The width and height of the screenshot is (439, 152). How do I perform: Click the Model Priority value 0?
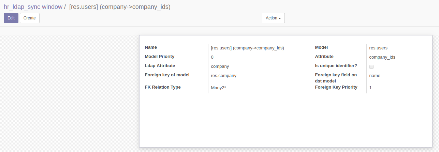coord(212,57)
